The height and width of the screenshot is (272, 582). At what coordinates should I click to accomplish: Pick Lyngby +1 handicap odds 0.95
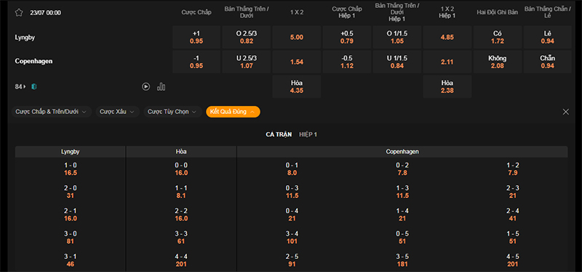pos(196,37)
